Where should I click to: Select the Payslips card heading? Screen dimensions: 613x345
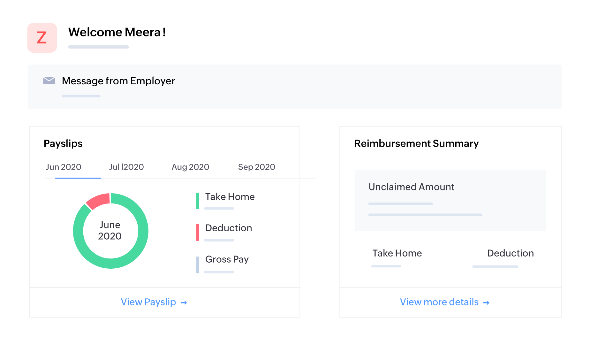tap(63, 143)
